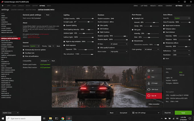Open the Priority dropdown
The image size is (194, 121).
pyautogui.click(x=51, y=46)
